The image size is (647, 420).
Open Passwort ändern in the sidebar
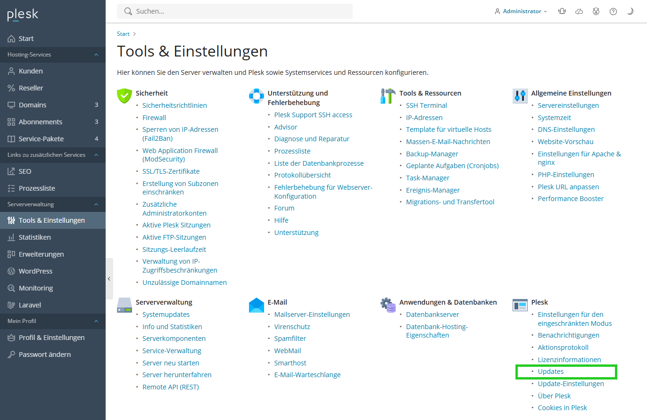(53, 355)
